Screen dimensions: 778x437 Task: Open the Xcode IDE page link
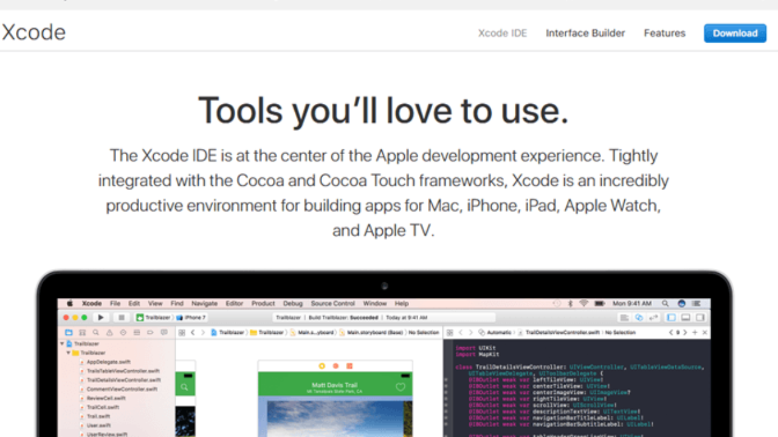(x=502, y=33)
